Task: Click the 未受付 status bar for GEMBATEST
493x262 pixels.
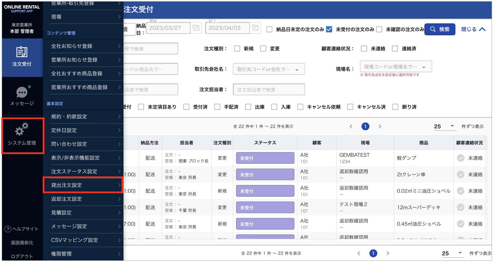Action: (265, 158)
